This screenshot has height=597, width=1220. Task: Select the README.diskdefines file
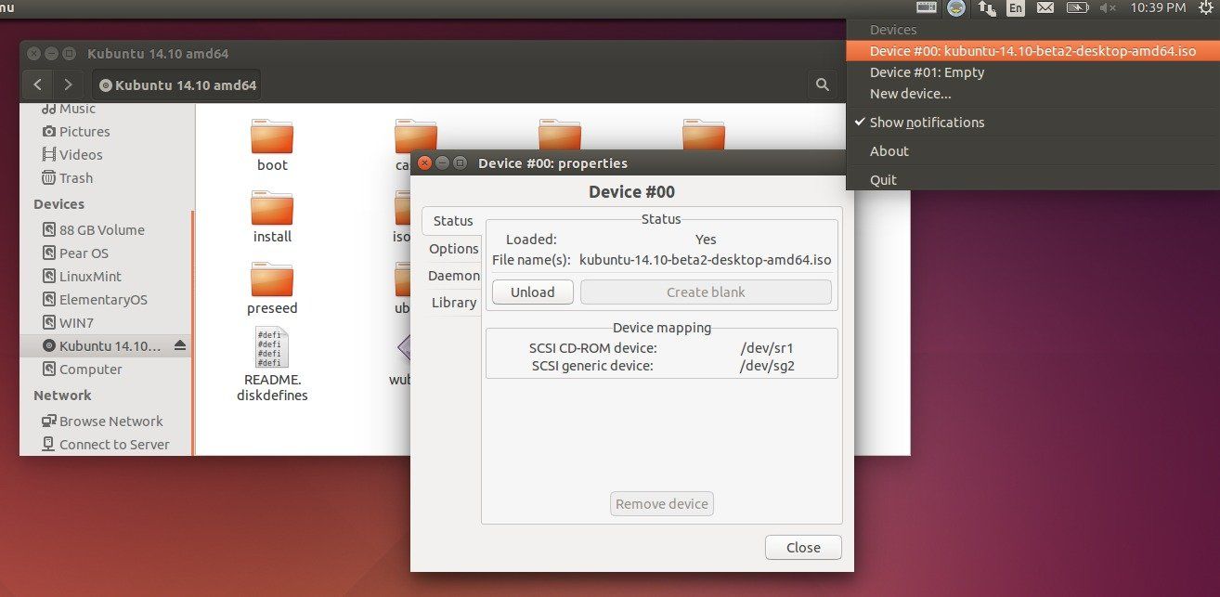(272, 364)
